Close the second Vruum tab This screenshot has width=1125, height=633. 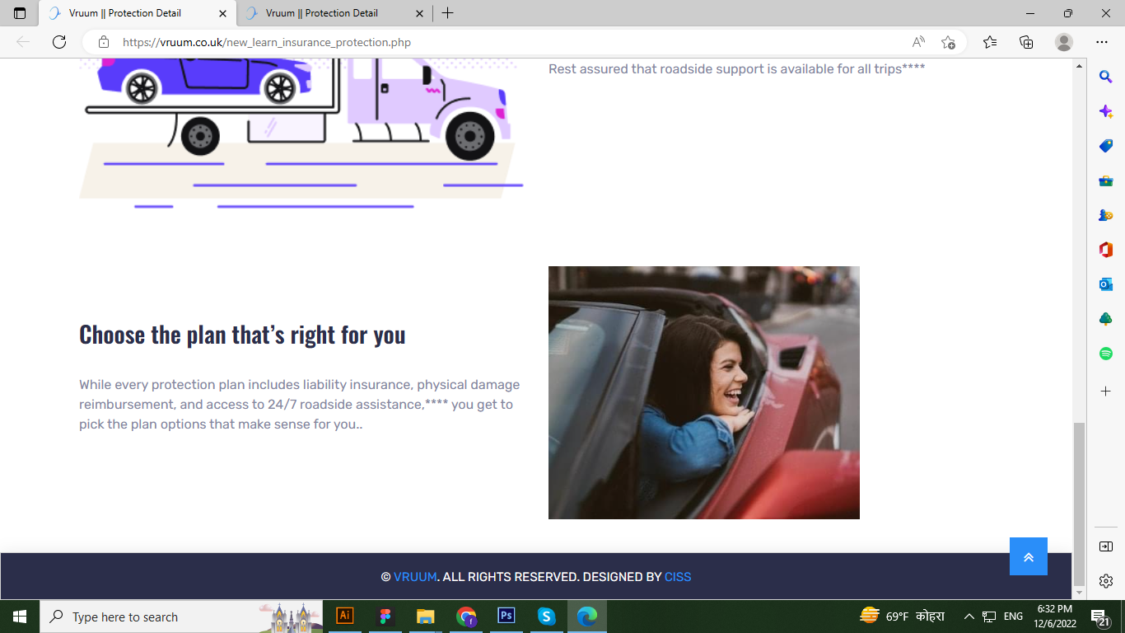(419, 13)
